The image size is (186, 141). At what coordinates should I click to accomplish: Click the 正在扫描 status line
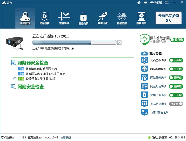point(53,48)
